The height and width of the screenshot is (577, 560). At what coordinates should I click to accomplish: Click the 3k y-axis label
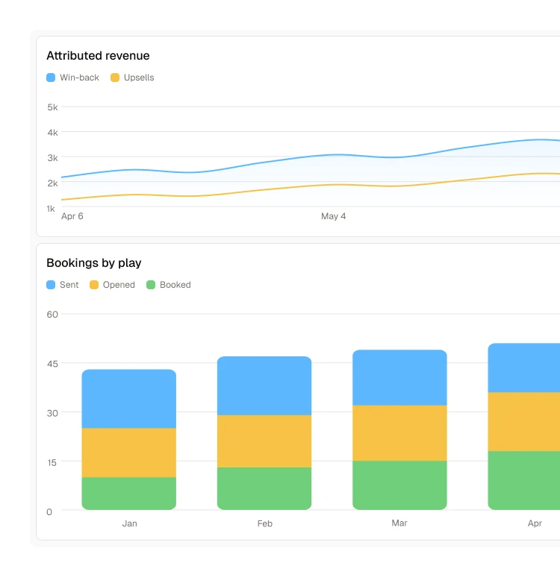52,158
